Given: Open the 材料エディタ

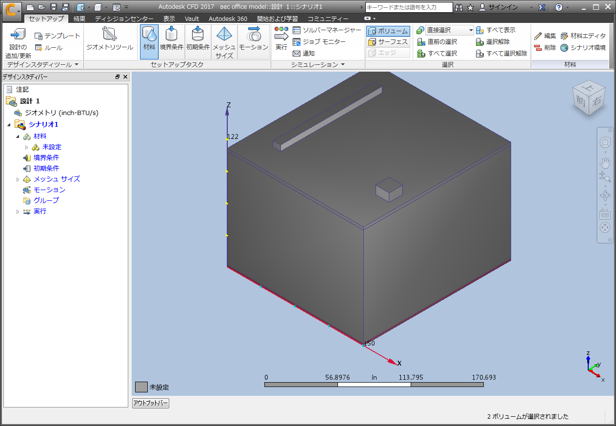Looking at the screenshot, I should click(x=583, y=36).
